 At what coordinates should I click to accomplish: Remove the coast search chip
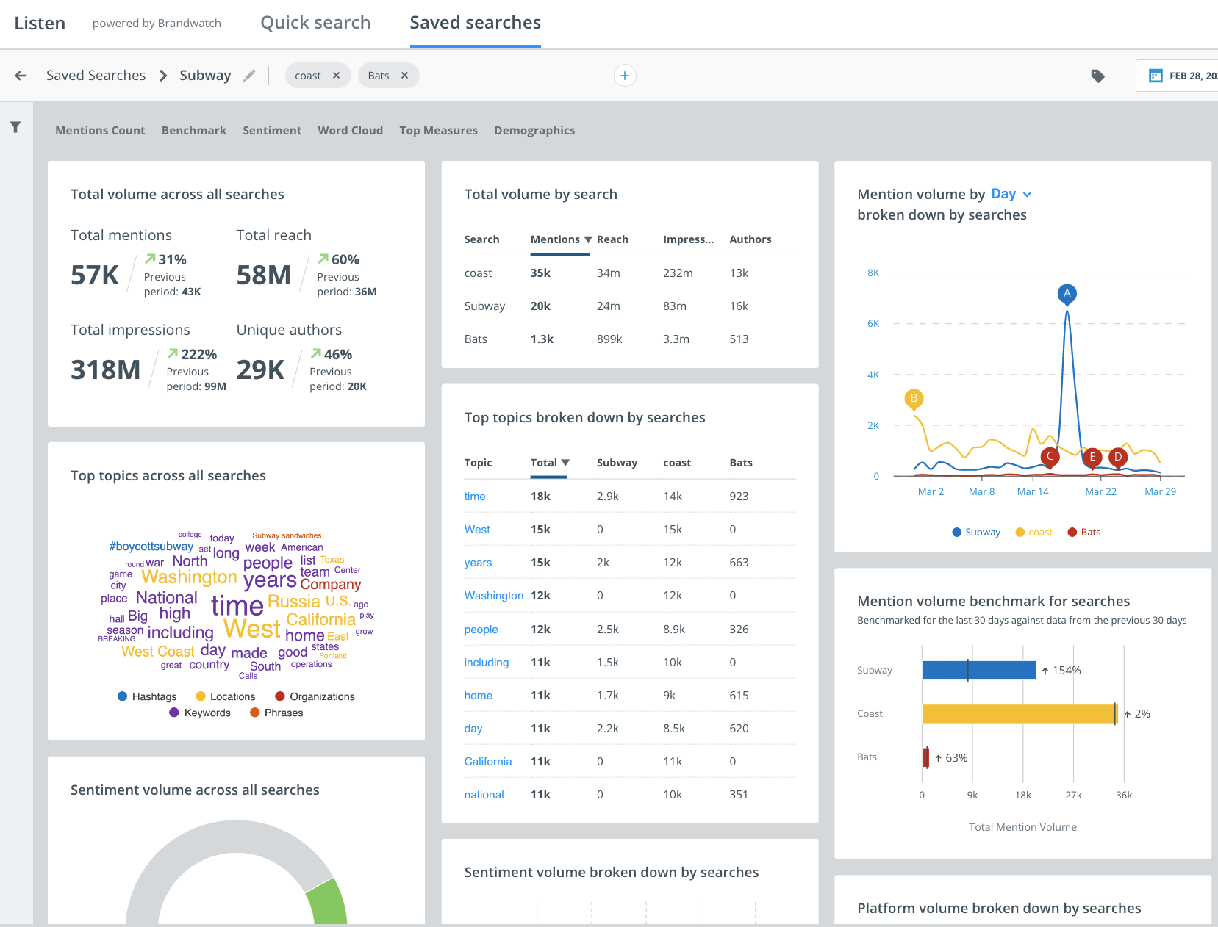[336, 76]
